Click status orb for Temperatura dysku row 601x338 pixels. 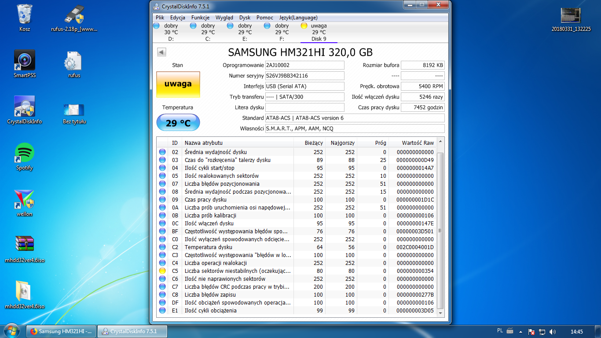pyautogui.click(x=162, y=247)
